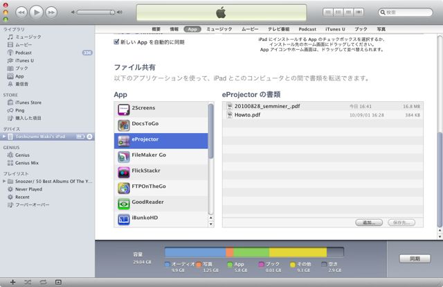
Task: Select iBunkoHD app in list
Action: [x=161, y=219]
